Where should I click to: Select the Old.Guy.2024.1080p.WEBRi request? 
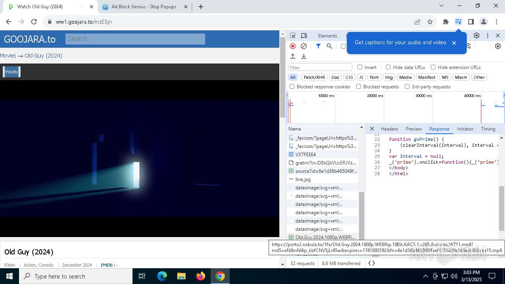323,237
